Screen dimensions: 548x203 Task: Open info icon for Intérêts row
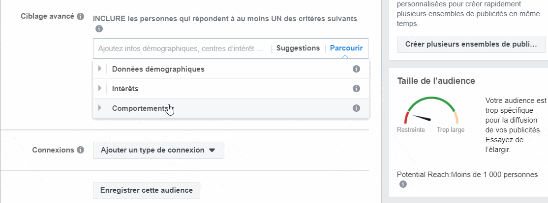tap(356, 88)
